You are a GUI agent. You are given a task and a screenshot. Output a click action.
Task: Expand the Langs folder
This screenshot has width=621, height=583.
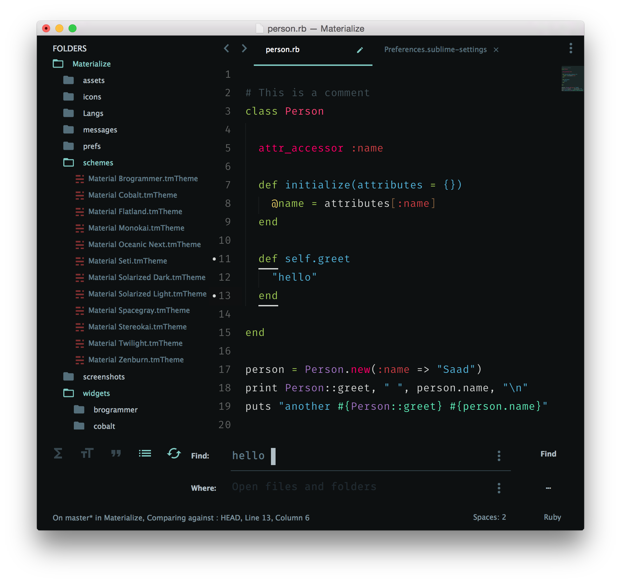tap(83, 113)
